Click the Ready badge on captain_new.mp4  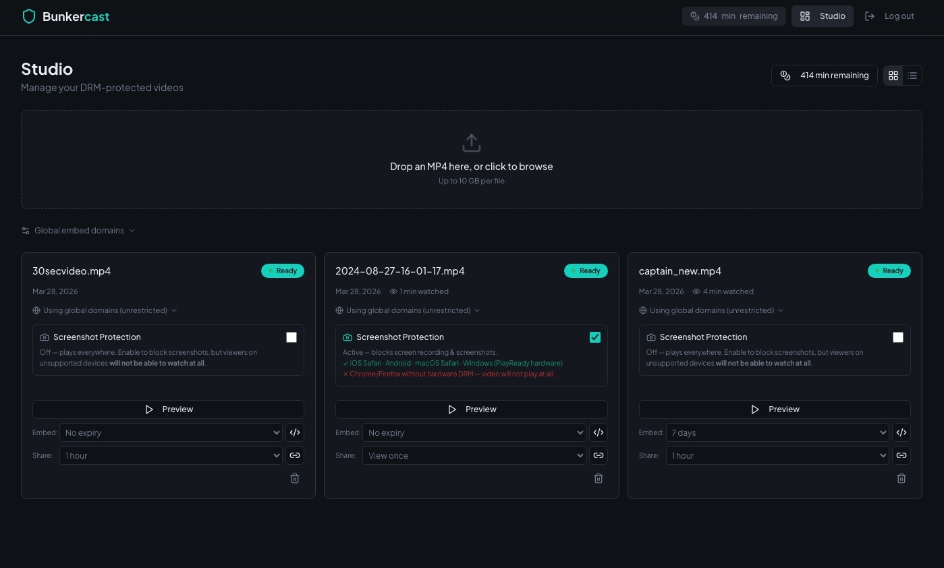tap(889, 271)
